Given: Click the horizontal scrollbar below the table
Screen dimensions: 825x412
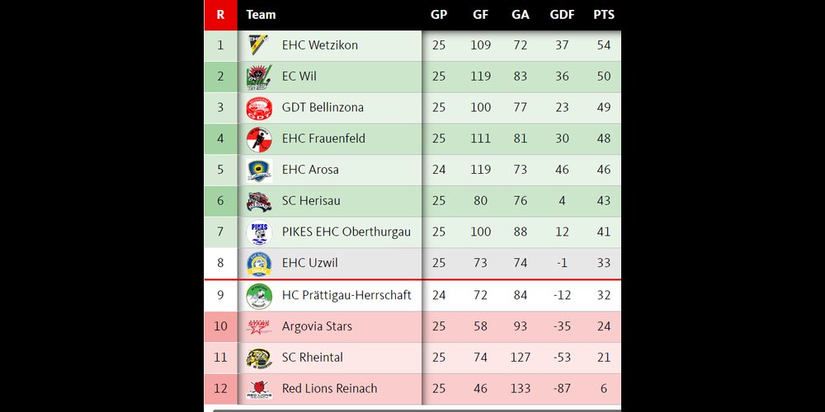Looking at the screenshot, I should (x=412, y=409).
